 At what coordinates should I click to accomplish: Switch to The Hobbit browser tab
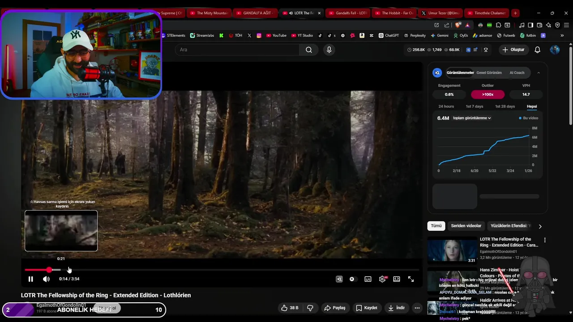(x=394, y=13)
